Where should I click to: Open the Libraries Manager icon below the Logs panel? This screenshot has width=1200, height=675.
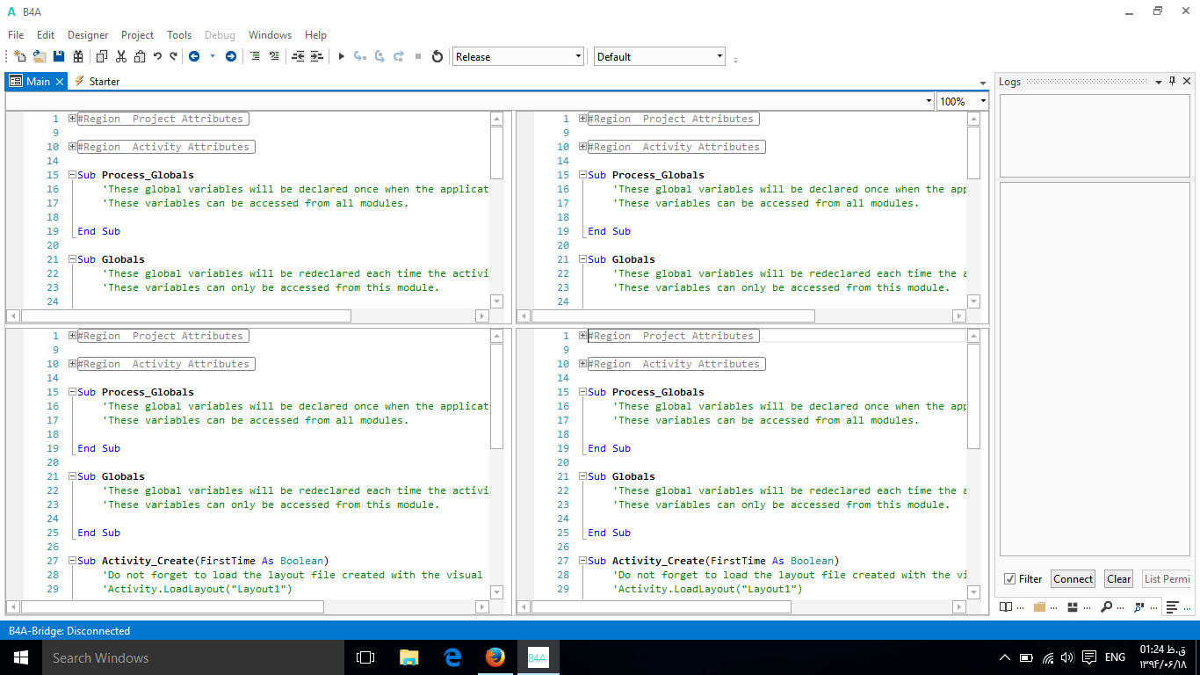pyautogui.click(x=1006, y=606)
